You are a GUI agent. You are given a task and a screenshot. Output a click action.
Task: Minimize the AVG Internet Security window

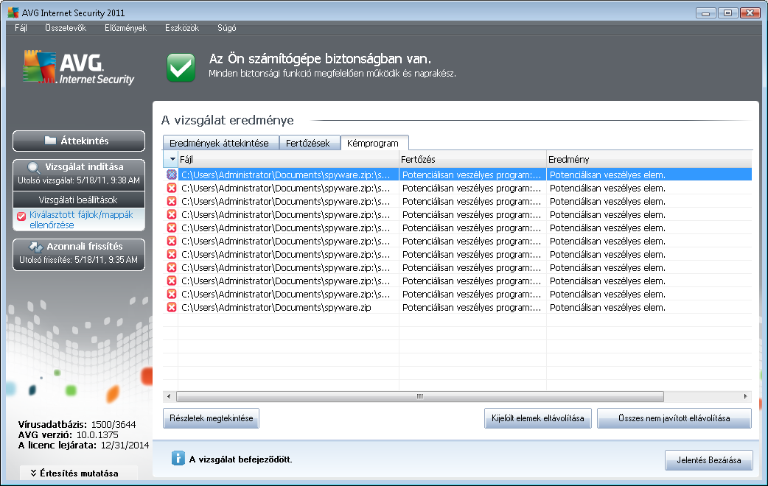click(x=706, y=13)
